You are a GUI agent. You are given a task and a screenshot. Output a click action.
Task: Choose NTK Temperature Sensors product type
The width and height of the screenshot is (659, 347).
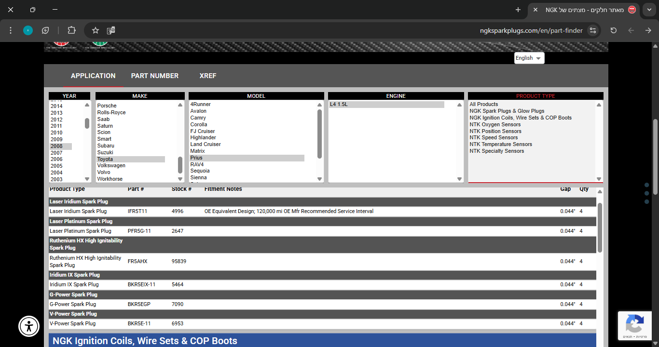(x=500, y=144)
